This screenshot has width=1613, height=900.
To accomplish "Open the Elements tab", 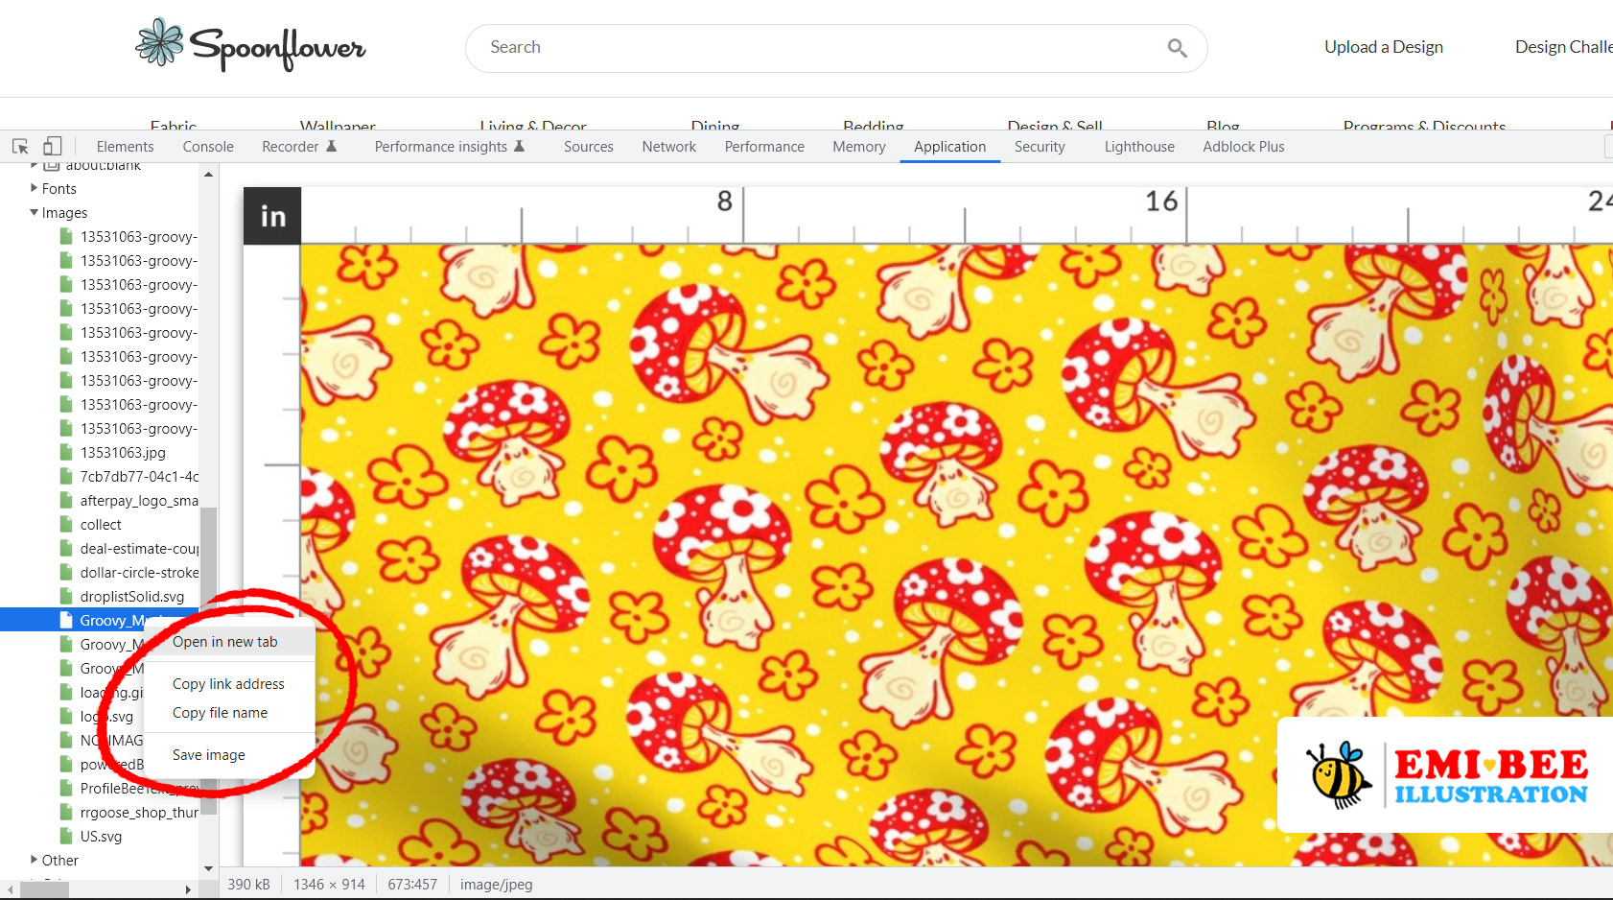I will [125, 147].
